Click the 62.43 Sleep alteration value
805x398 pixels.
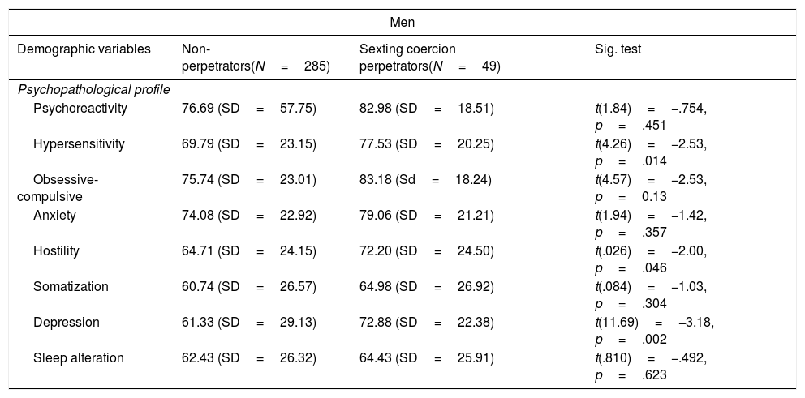[248, 358]
